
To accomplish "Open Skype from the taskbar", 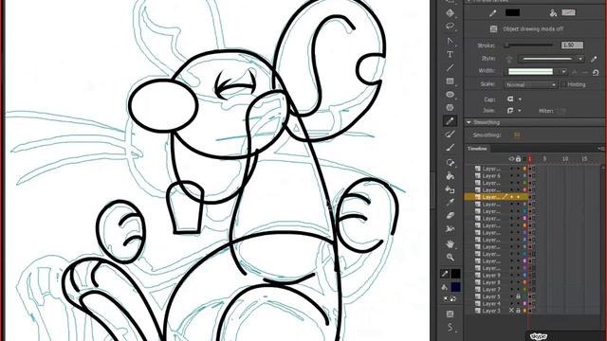I will click(539, 337).
